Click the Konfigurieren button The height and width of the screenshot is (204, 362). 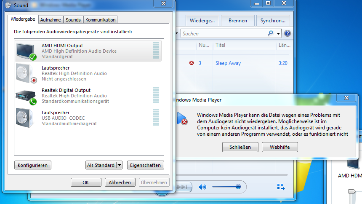[x=32, y=165]
